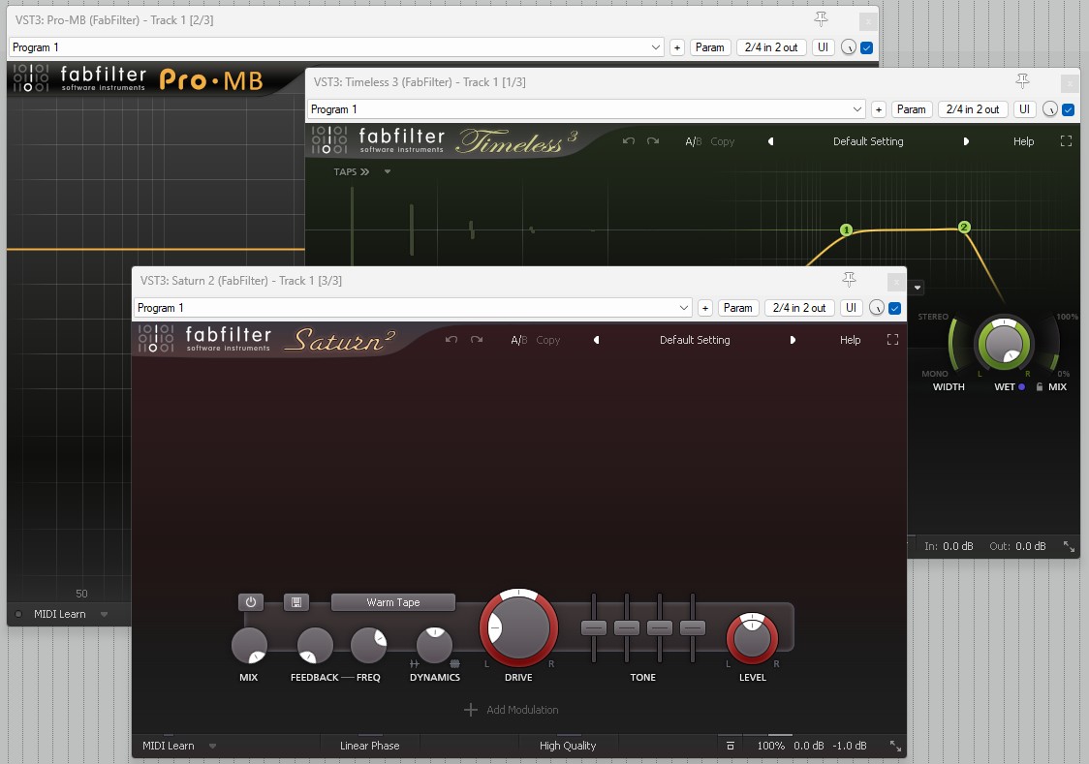The width and height of the screenshot is (1089, 764).
Task: Open the Warm Tape distortion style selector
Action: (393, 602)
